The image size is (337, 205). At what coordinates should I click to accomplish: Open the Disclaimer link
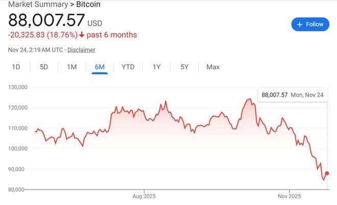[x=81, y=50]
